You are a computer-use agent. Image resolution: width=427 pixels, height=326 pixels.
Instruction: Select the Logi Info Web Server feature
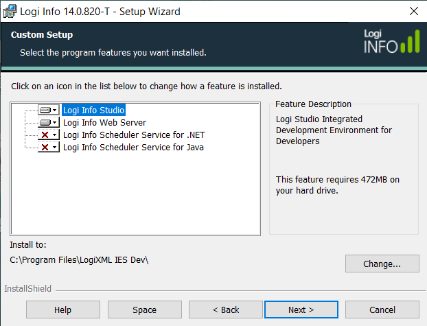(x=104, y=123)
